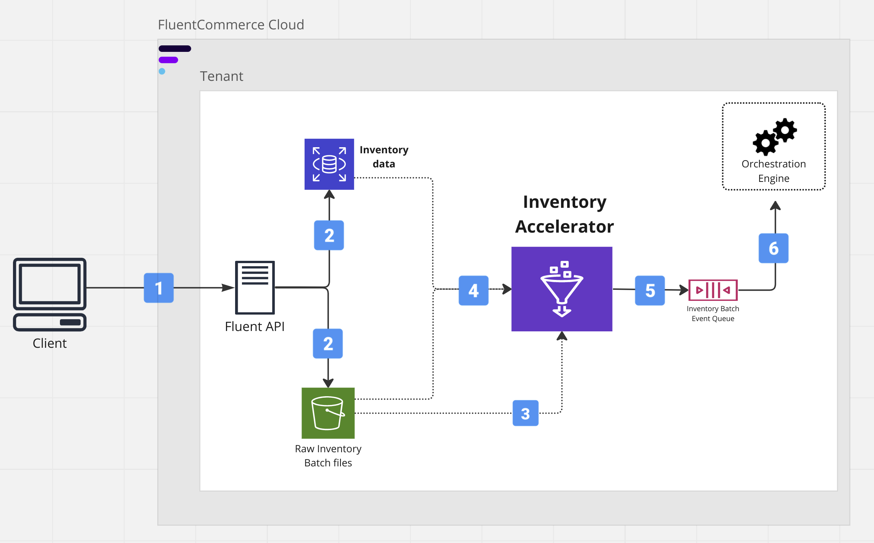874x543 pixels.
Task: Click the Fluent API document icon
Action: [255, 287]
